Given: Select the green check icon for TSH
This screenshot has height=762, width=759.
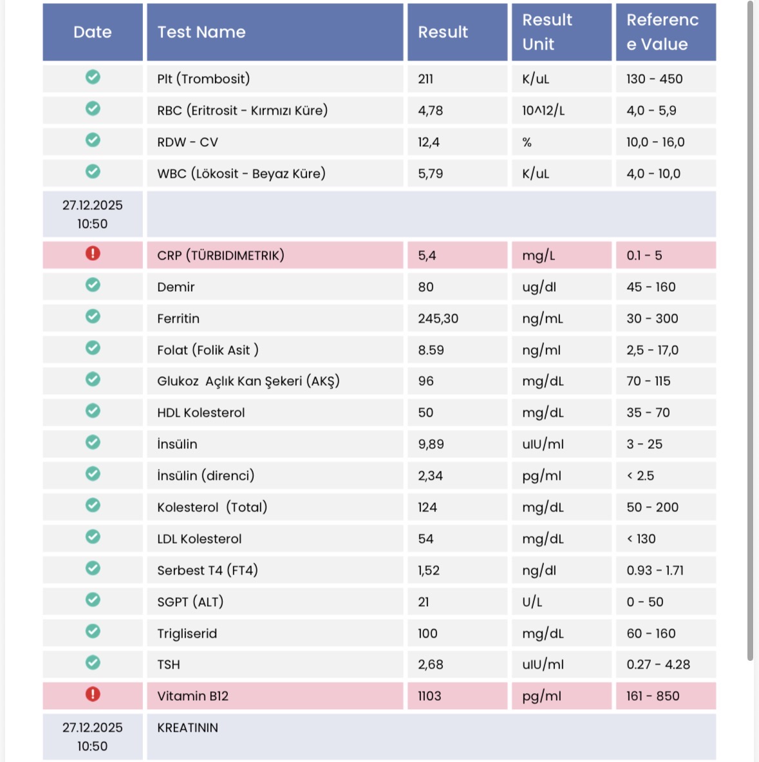Looking at the screenshot, I should pos(93,663).
